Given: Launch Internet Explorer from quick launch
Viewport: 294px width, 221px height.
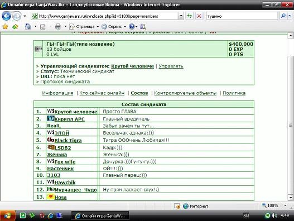Looking at the screenshot, I should (50, 215).
